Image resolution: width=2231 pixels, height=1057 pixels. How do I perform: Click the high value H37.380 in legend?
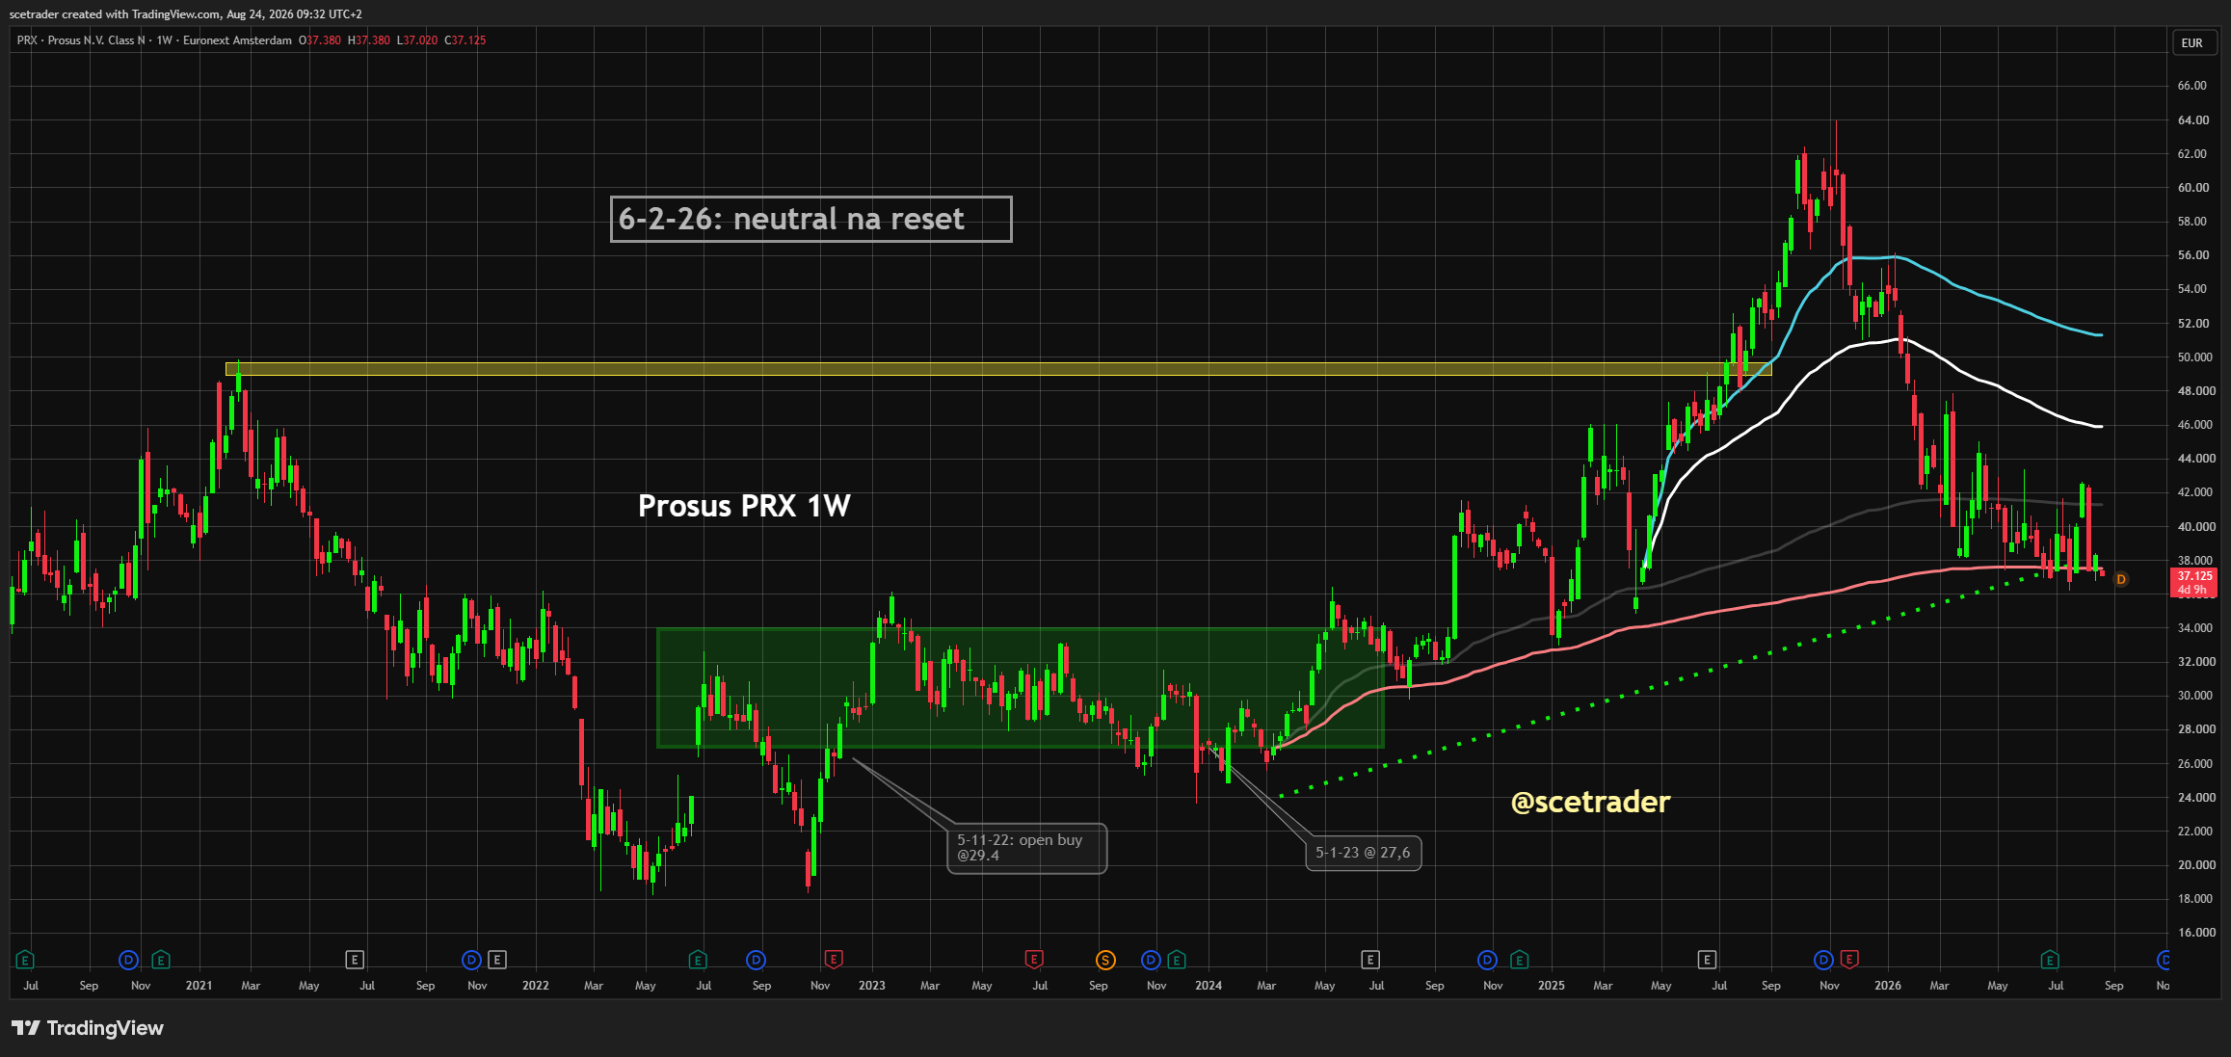pos(369,40)
